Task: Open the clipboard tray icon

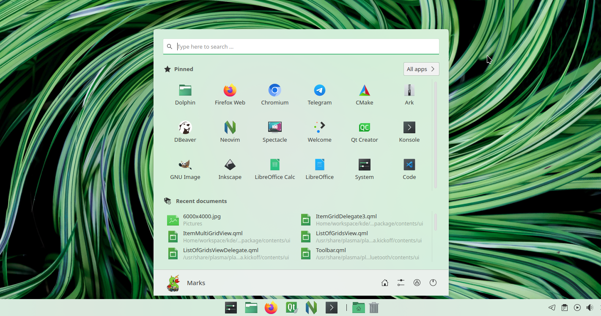Action: (x=565, y=308)
